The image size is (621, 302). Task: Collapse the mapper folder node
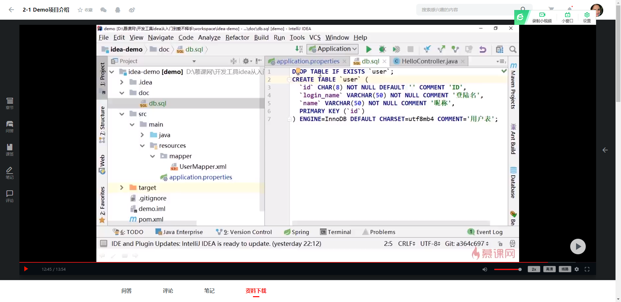click(x=152, y=156)
